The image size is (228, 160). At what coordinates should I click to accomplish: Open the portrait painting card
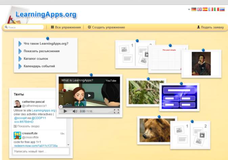[x=201, y=64]
